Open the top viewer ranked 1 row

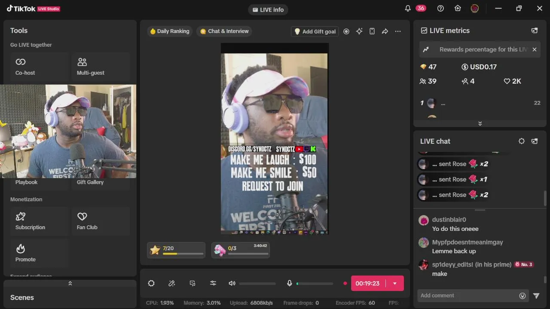pos(480,103)
